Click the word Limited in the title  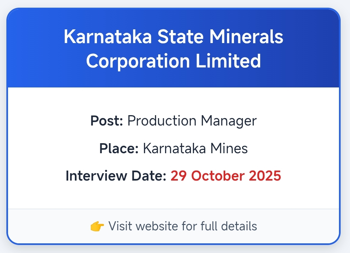point(228,61)
